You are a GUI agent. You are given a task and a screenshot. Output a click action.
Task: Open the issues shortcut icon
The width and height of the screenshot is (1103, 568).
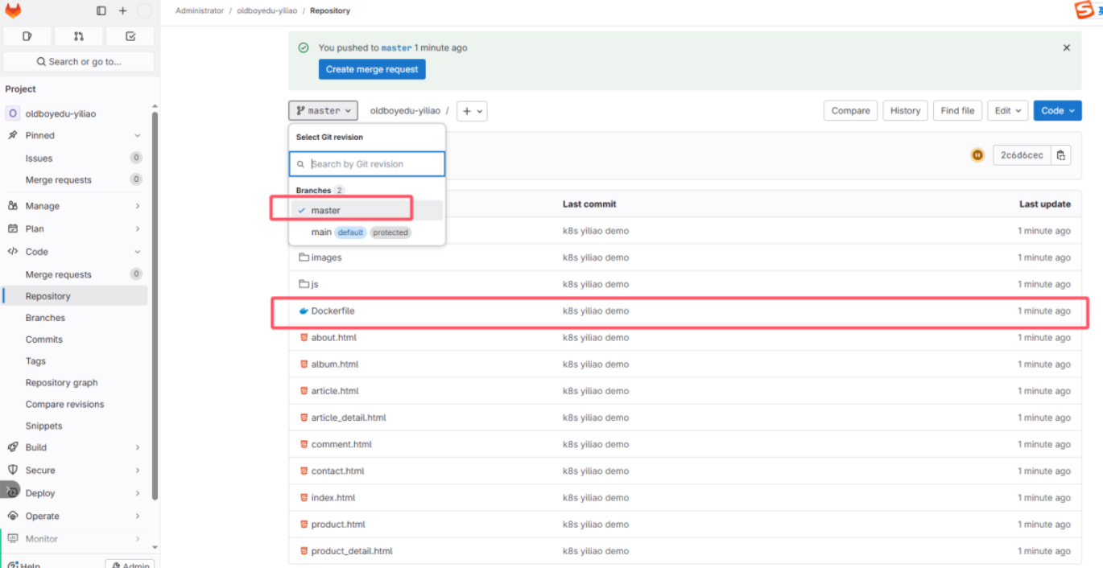27,36
